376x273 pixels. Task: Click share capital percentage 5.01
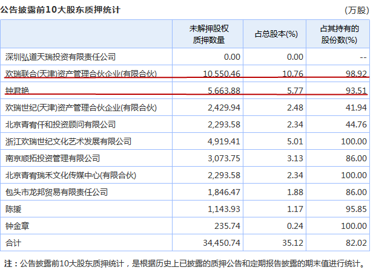pyautogui.click(x=295, y=141)
